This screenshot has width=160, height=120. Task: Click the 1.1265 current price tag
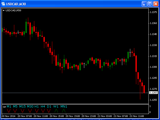(153, 93)
